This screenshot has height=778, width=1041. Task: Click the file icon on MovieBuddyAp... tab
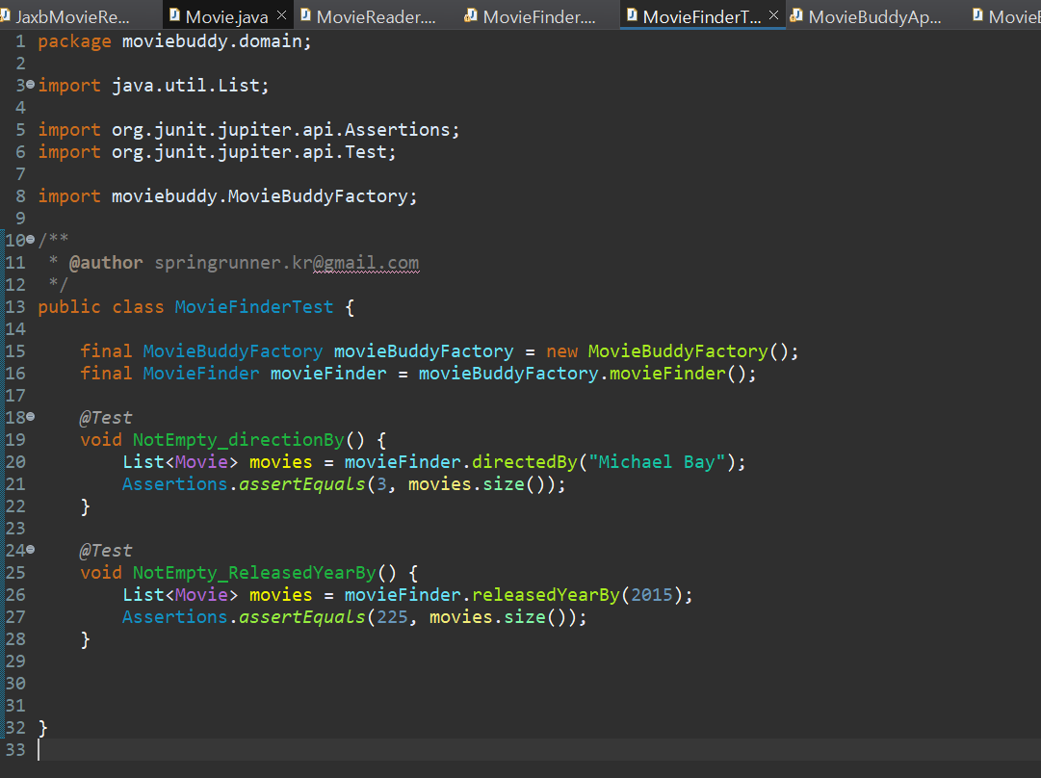(796, 15)
